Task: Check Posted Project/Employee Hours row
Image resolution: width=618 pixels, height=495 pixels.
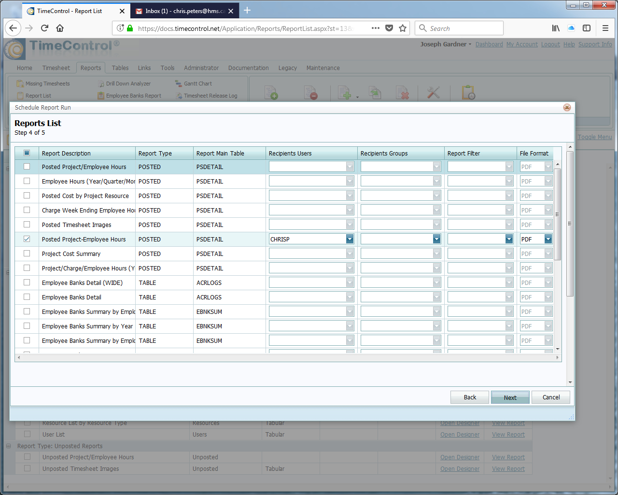Action: coord(27,167)
